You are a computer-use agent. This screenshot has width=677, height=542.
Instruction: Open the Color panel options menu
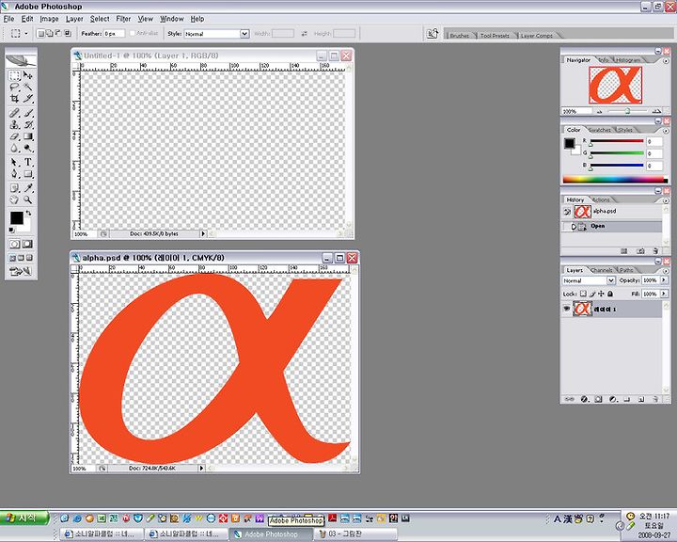tap(666, 131)
